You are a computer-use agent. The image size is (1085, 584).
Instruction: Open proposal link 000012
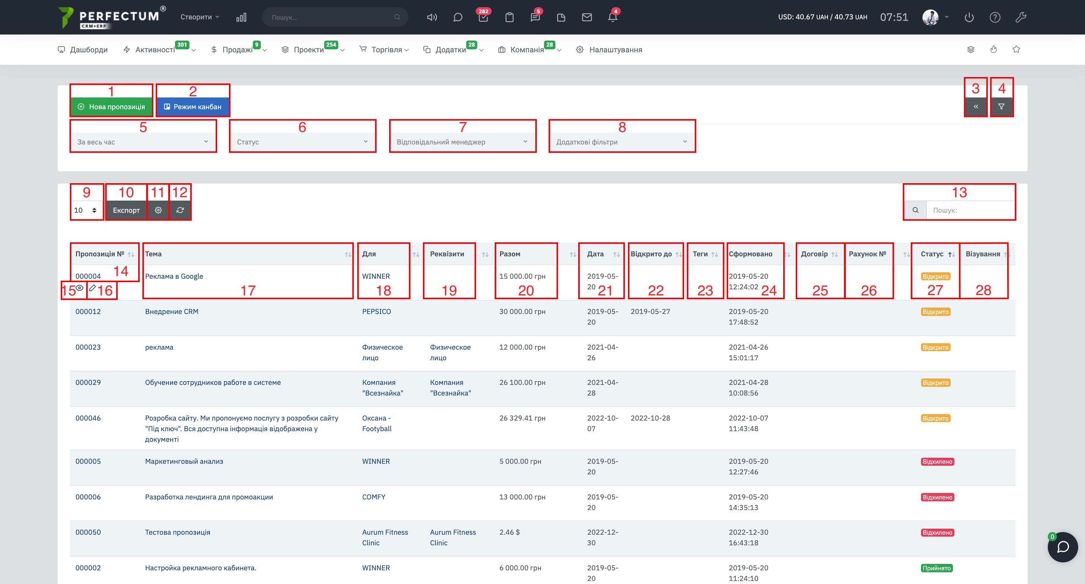pos(88,311)
